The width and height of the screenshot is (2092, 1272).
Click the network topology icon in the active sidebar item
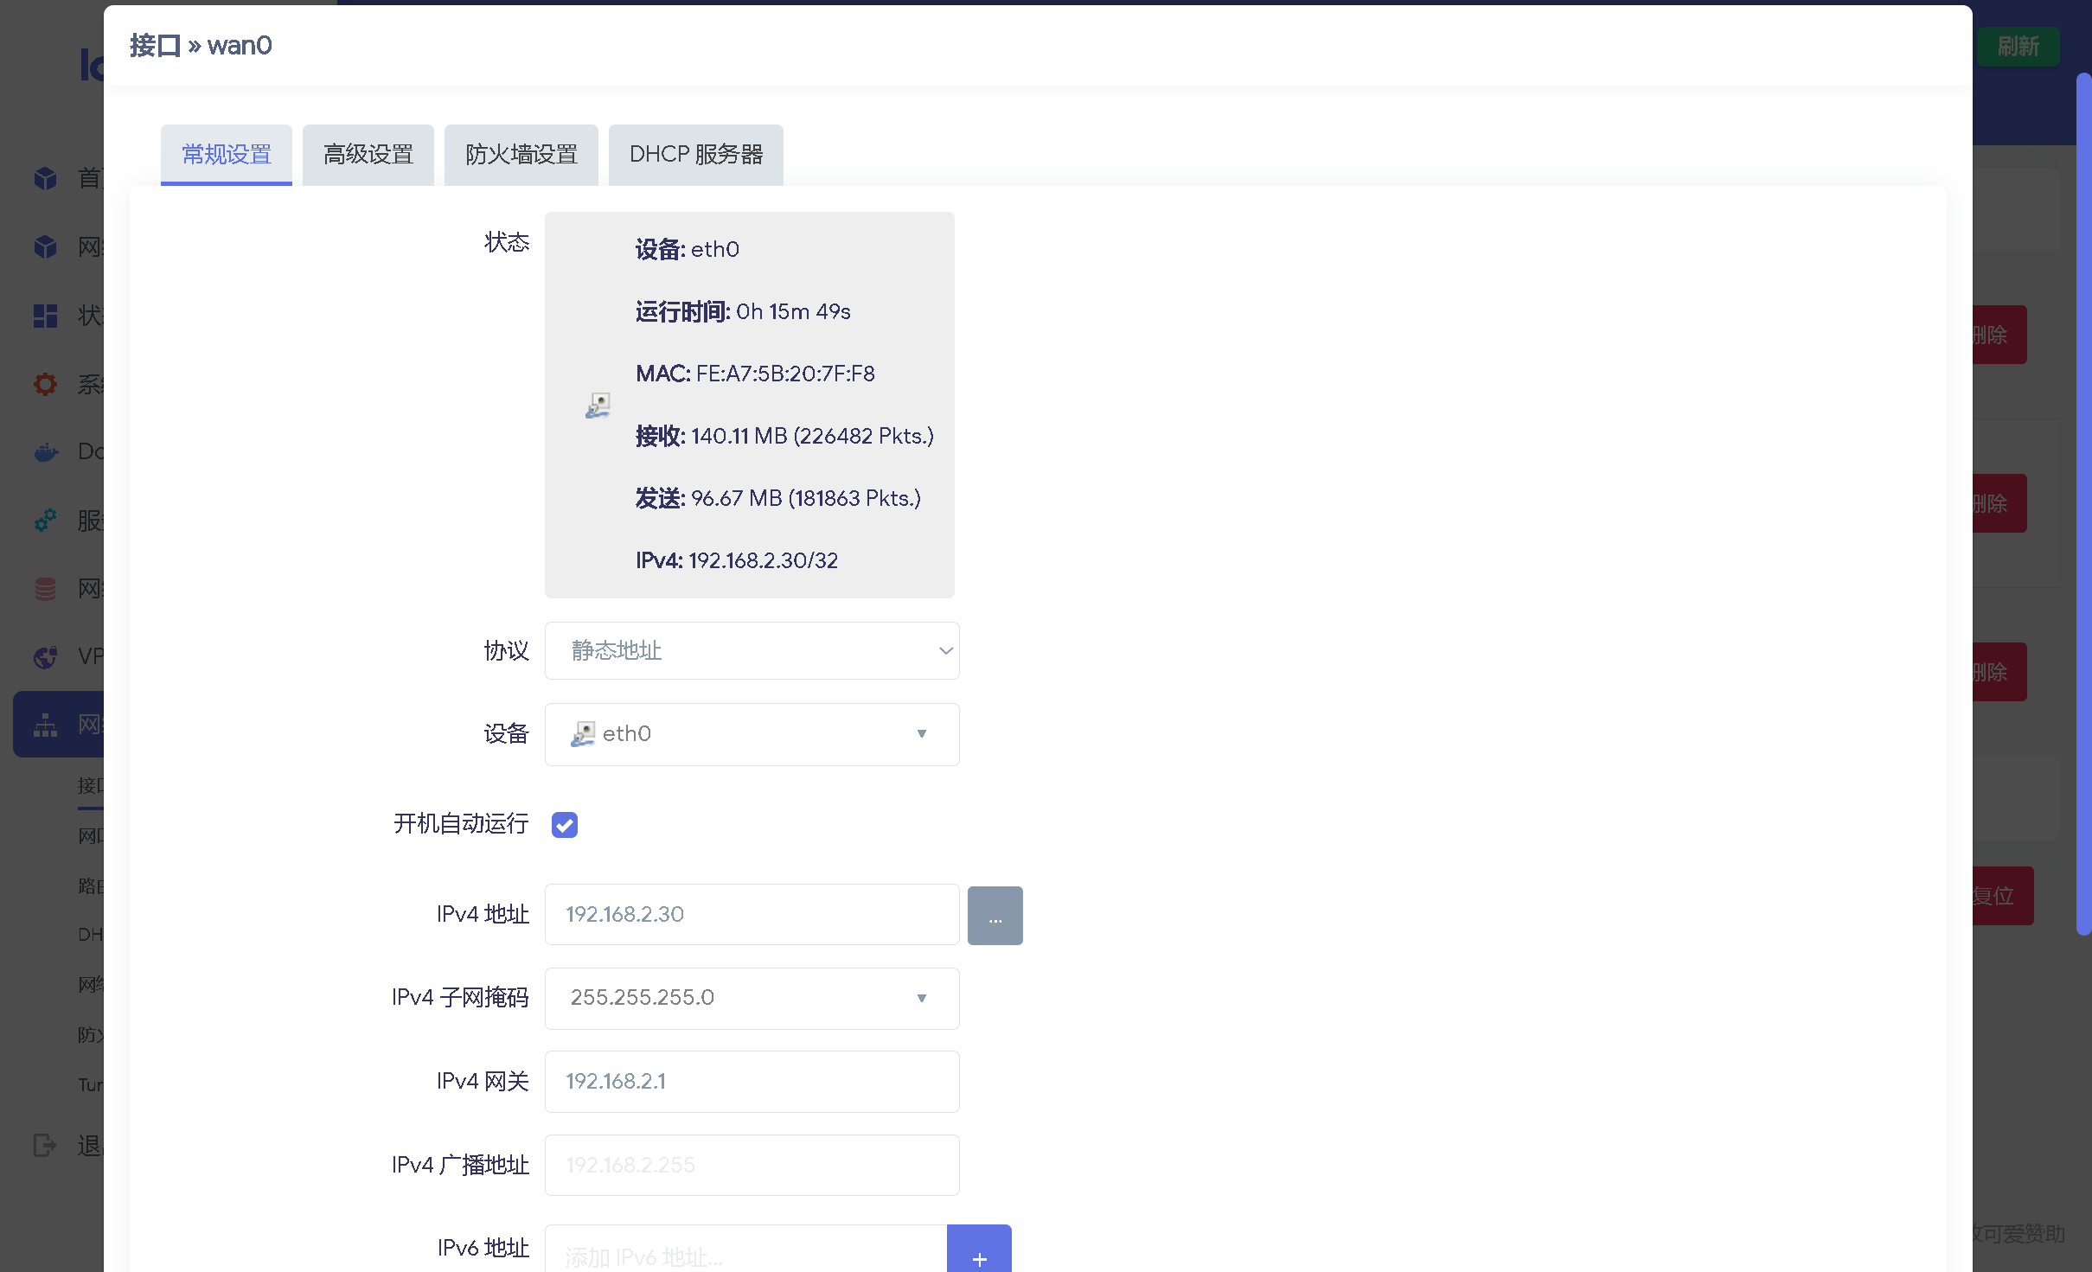click(x=45, y=725)
